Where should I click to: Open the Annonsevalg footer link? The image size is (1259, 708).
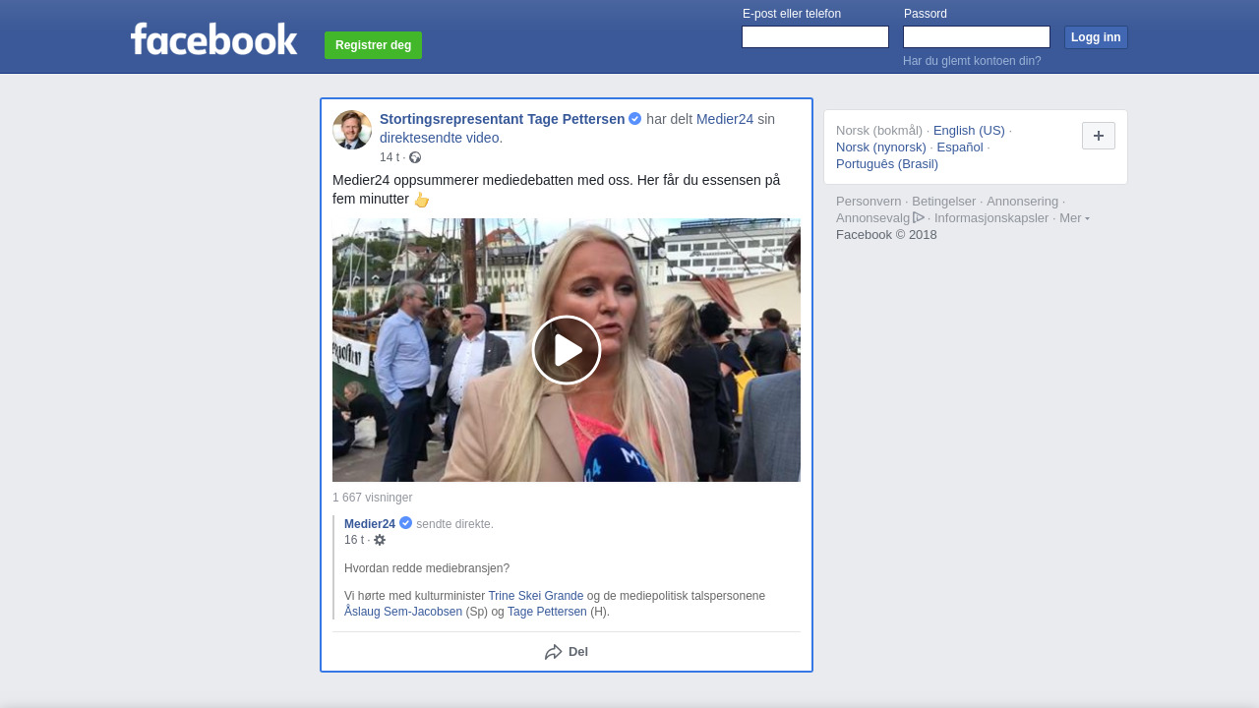872,218
